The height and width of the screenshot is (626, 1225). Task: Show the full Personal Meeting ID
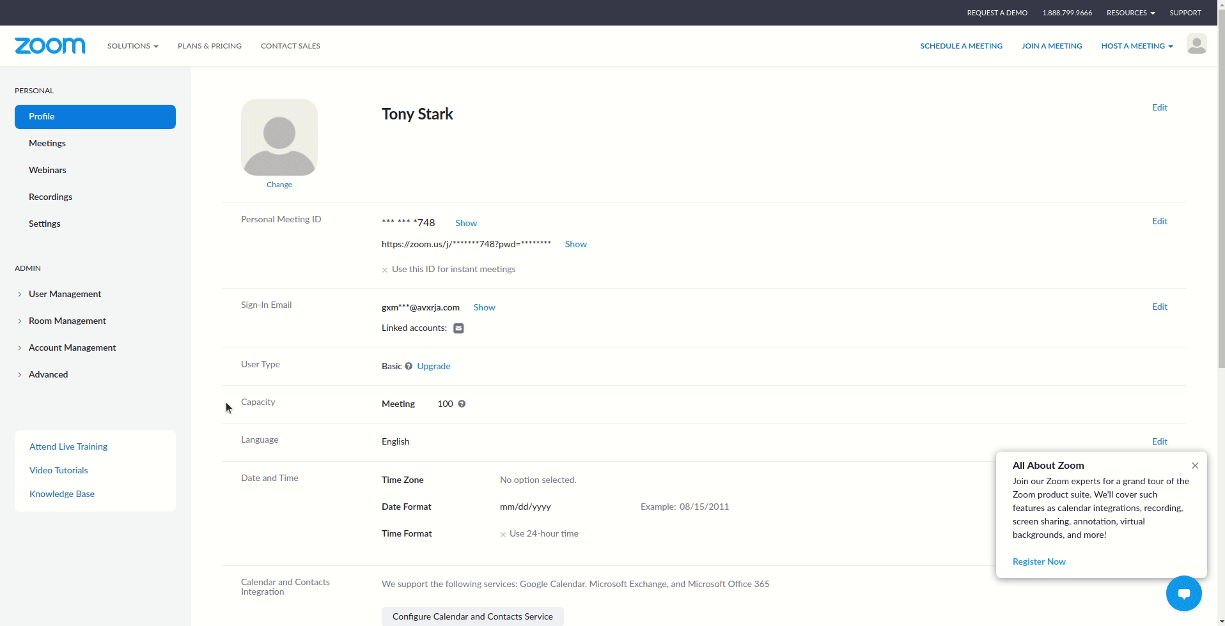point(466,223)
